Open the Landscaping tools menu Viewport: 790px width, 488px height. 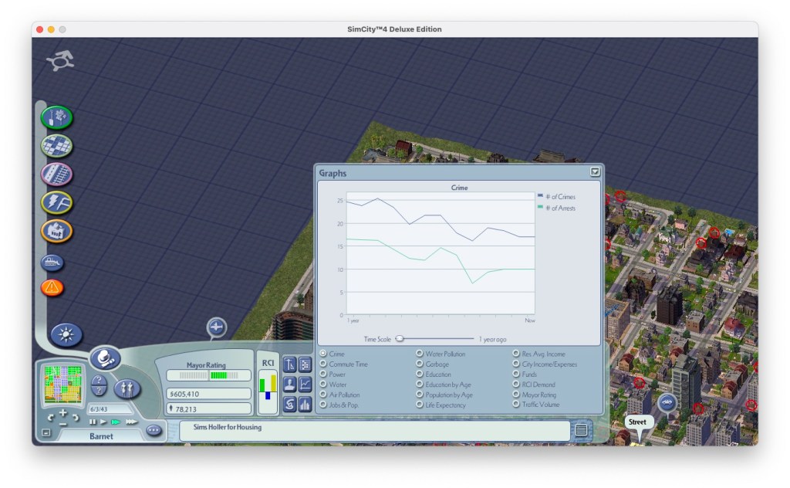coord(56,117)
